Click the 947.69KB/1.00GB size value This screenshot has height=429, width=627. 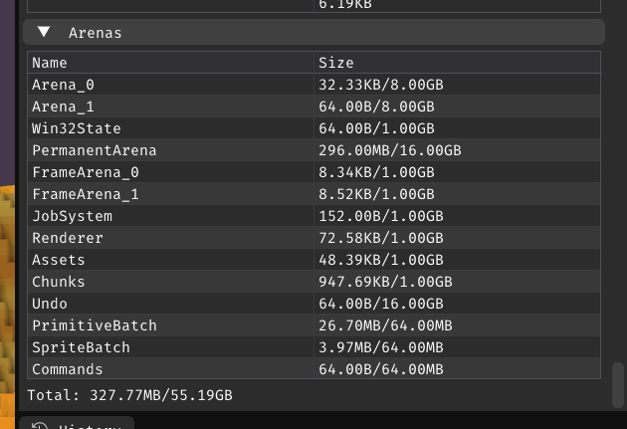[x=385, y=282]
